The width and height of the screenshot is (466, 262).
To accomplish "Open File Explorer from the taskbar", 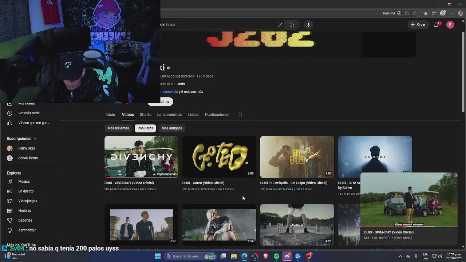I will [234, 256].
